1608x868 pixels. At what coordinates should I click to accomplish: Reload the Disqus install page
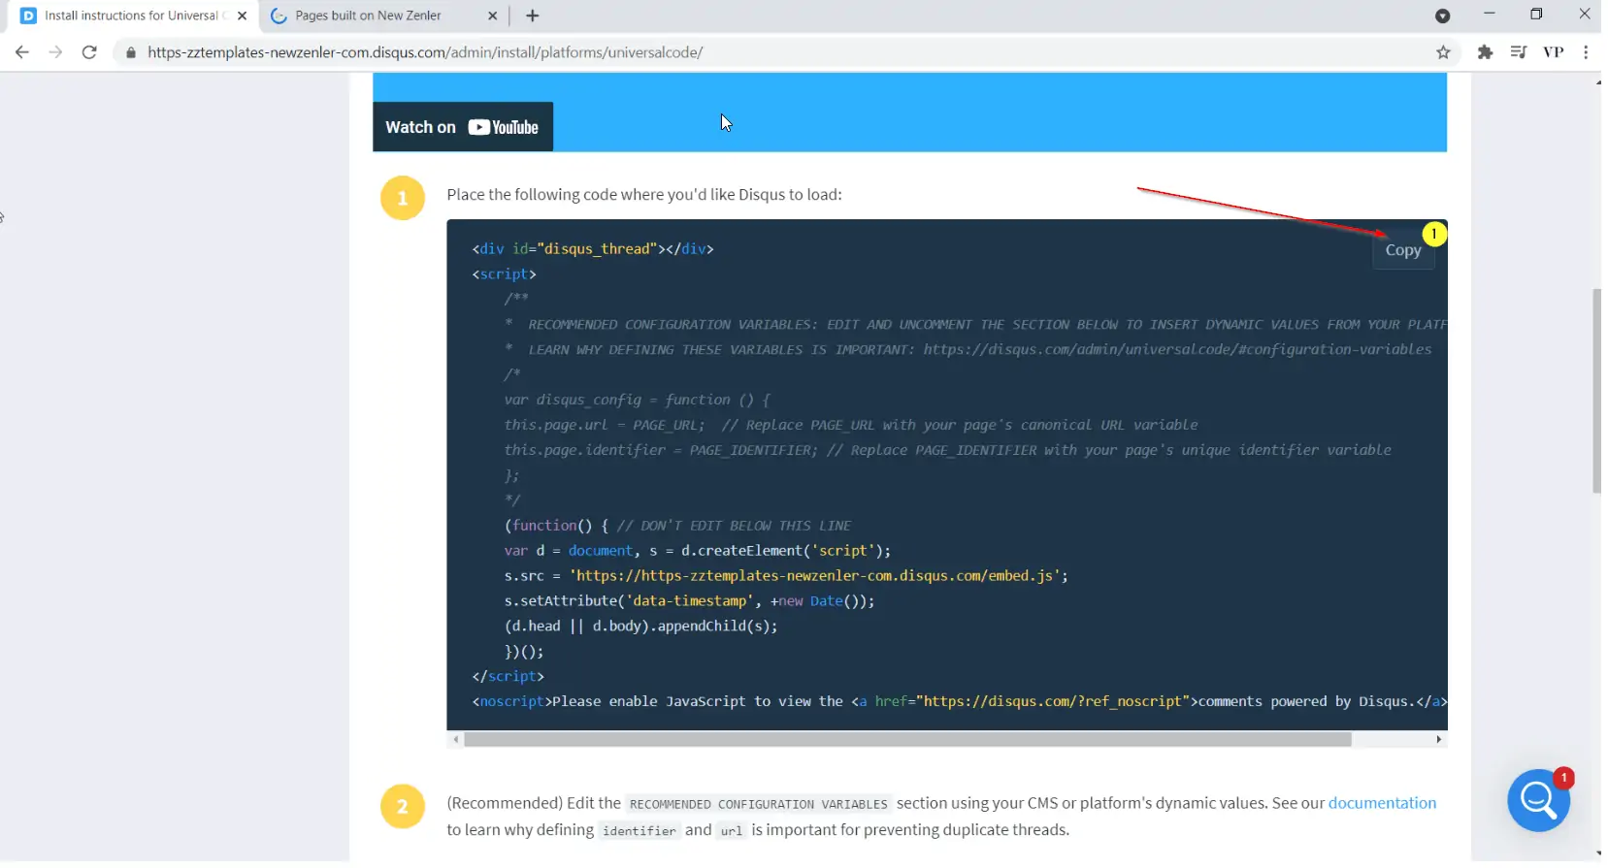tap(89, 52)
